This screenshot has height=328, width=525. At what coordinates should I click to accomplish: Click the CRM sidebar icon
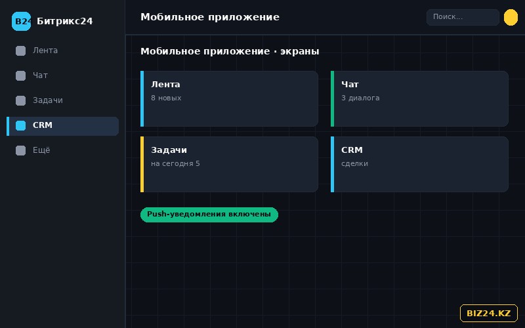(21, 125)
